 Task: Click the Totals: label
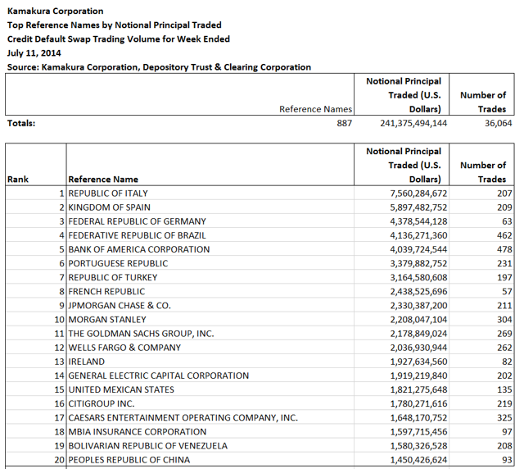point(21,123)
